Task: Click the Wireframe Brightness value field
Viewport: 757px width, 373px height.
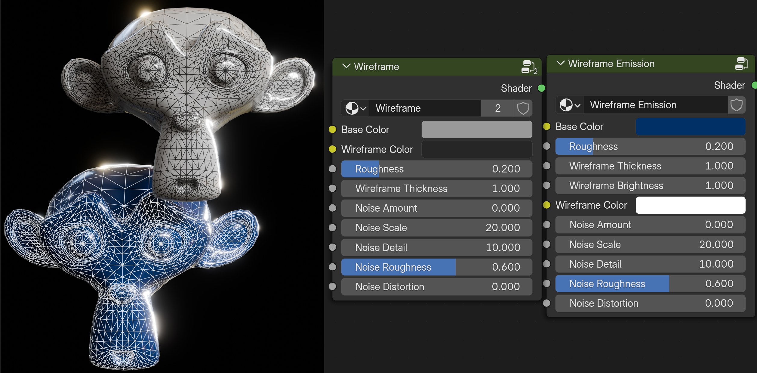Action: click(x=650, y=185)
